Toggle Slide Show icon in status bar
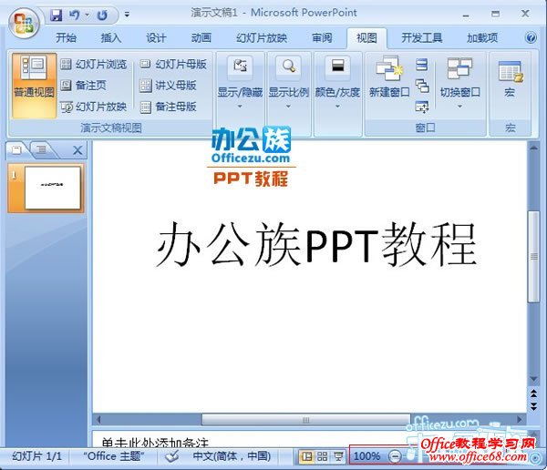Screen dimensions: 547x470 [337, 456]
